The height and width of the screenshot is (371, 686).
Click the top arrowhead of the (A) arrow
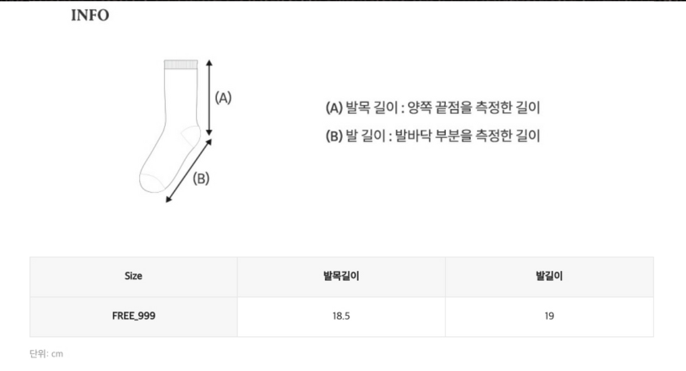pos(210,62)
